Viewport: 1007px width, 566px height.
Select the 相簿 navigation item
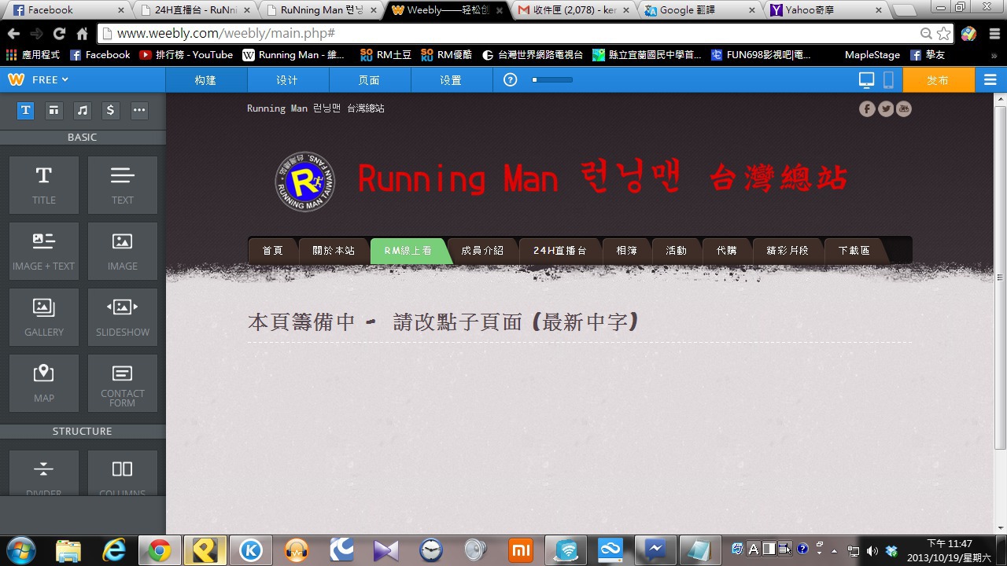pyautogui.click(x=627, y=251)
